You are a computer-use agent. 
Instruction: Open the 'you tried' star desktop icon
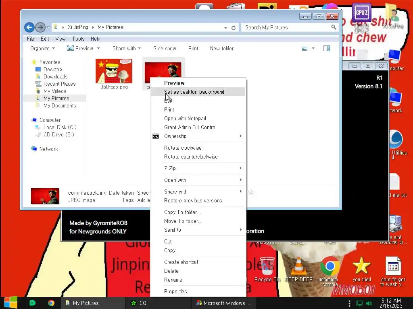(362, 270)
